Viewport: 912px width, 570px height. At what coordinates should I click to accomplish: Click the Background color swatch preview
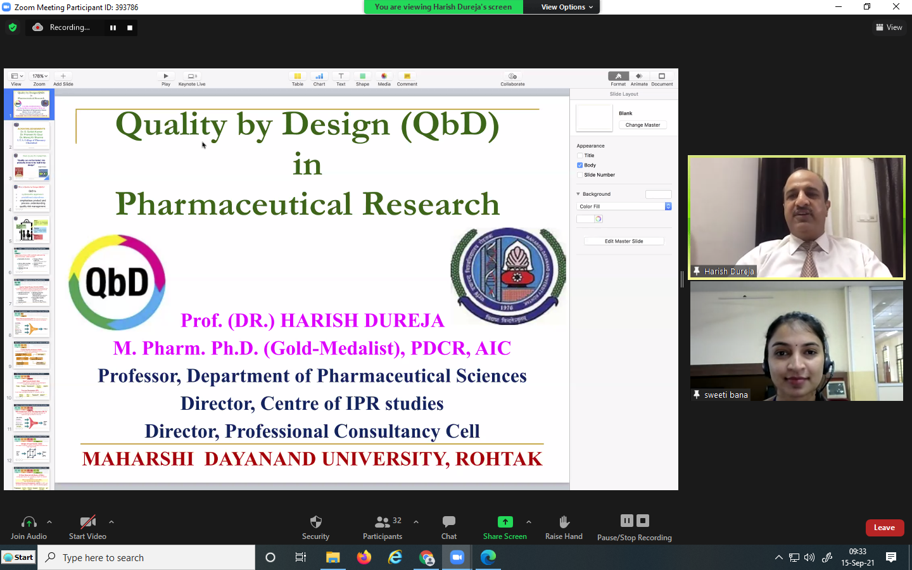(659, 194)
